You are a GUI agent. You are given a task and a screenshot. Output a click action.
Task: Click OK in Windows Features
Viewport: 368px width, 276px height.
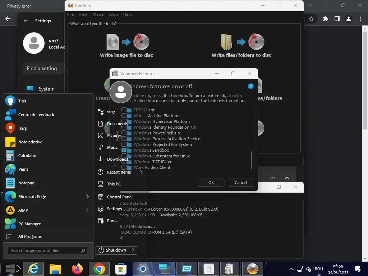pyautogui.click(x=211, y=183)
